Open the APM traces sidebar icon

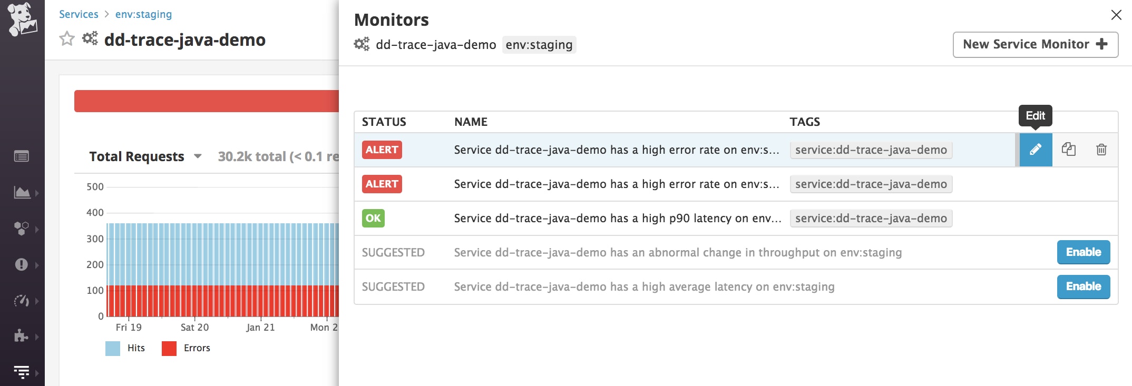point(22,372)
